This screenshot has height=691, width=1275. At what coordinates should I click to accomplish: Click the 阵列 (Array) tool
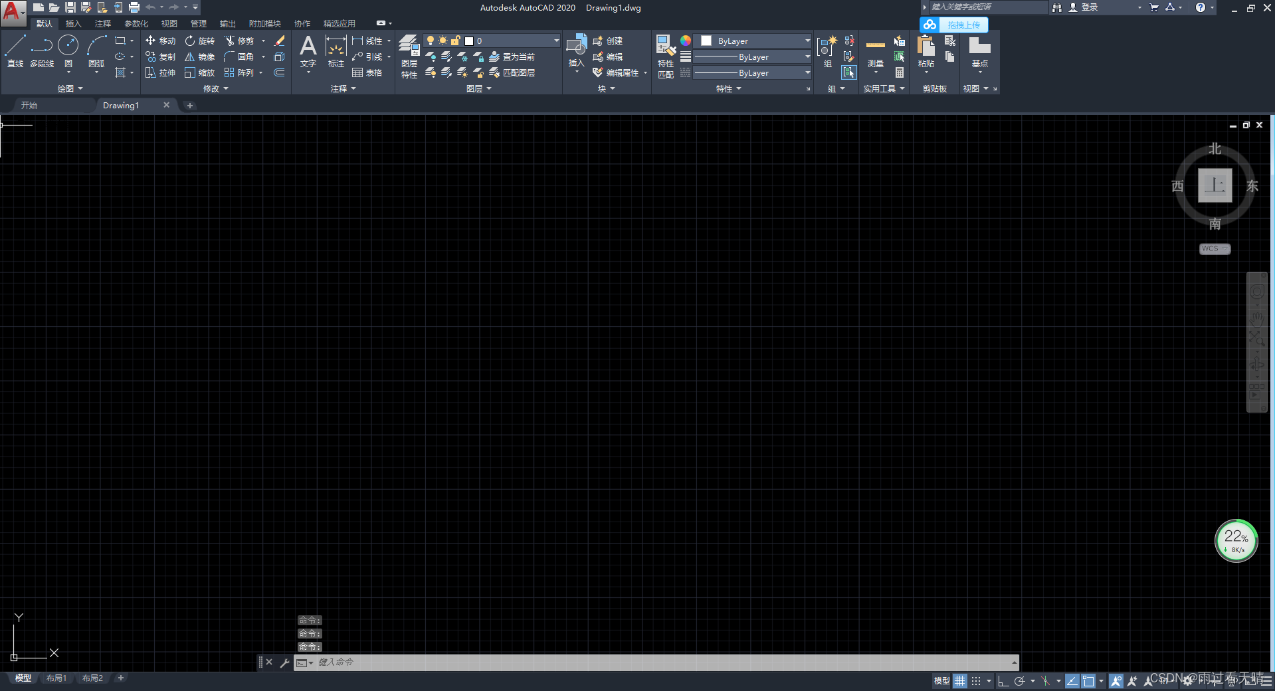[239, 72]
